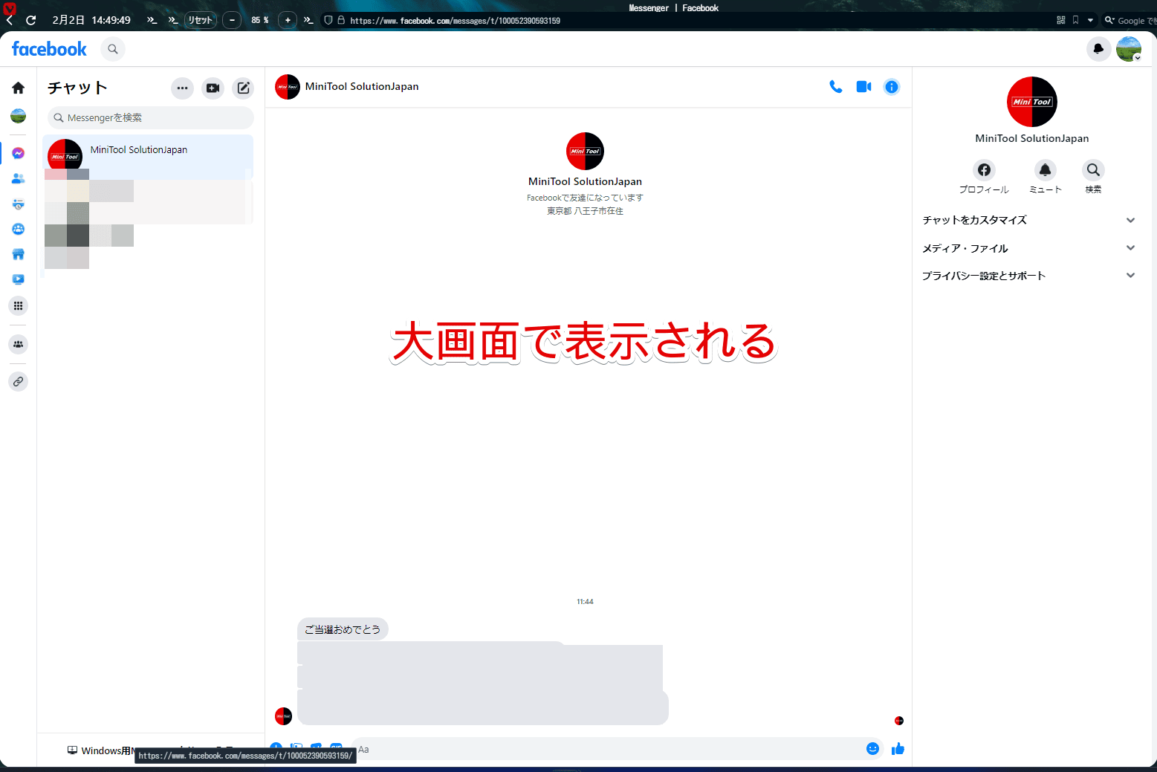The width and height of the screenshot is (1157, 772).
Task: Open Watch video icon in sidebar
Action: click(19, 279)
